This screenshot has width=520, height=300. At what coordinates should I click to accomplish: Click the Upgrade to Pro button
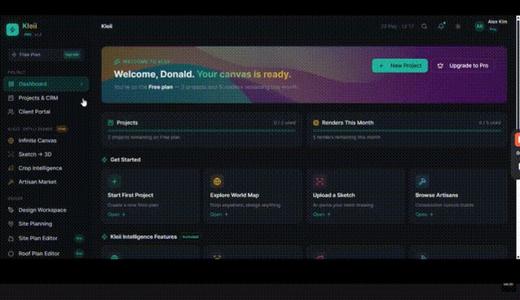(x=463, y=66)
